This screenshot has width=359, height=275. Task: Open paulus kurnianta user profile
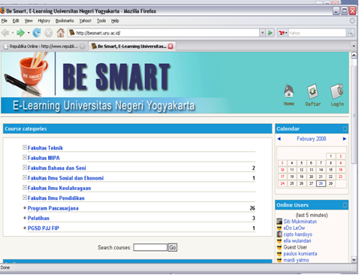pyautogui.click(x=300, y=254)
